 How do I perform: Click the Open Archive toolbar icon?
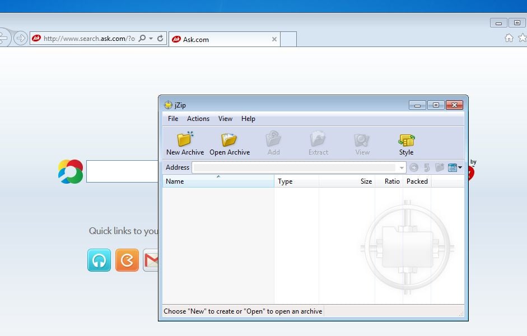230,143
